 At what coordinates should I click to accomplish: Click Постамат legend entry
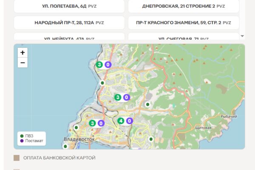pos(31,141)
